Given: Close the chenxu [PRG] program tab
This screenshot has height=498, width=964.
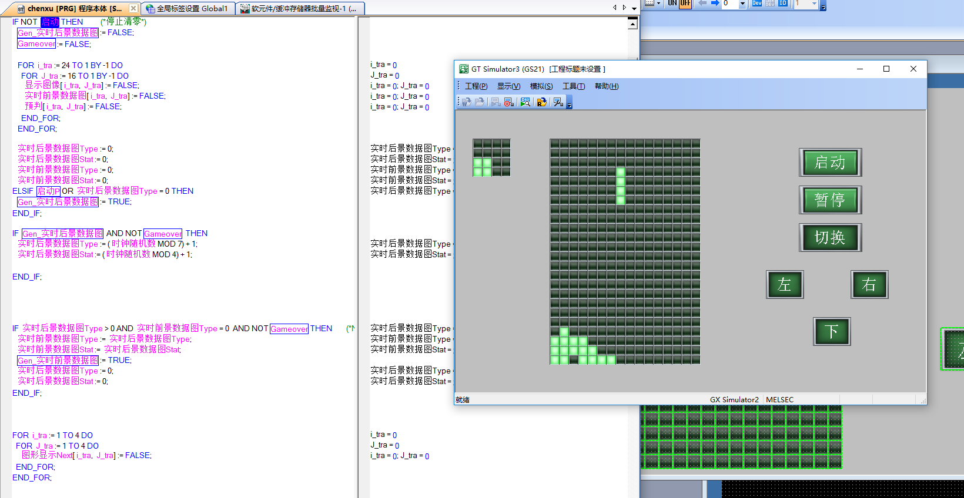Looking at the screenshot, I should click(x=133, y=8).
